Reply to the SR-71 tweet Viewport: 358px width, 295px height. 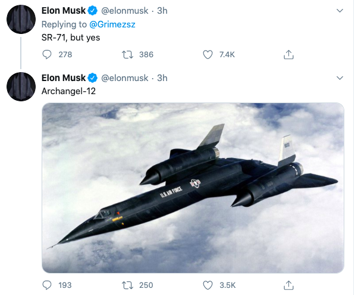[x=49, y=54]
